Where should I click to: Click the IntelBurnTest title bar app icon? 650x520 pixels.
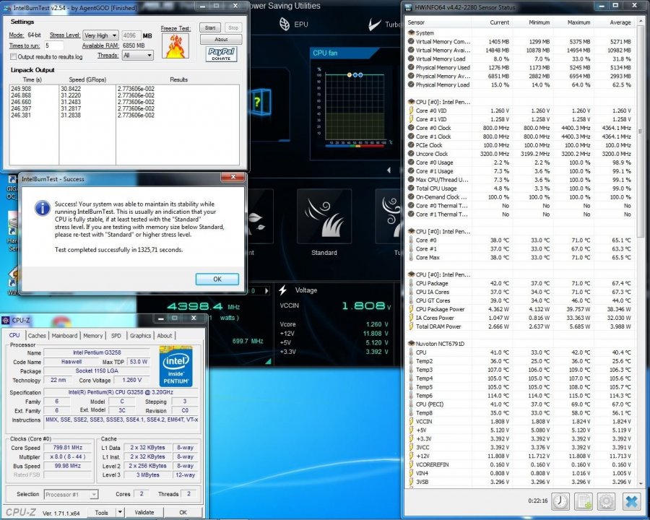(7, 7)
